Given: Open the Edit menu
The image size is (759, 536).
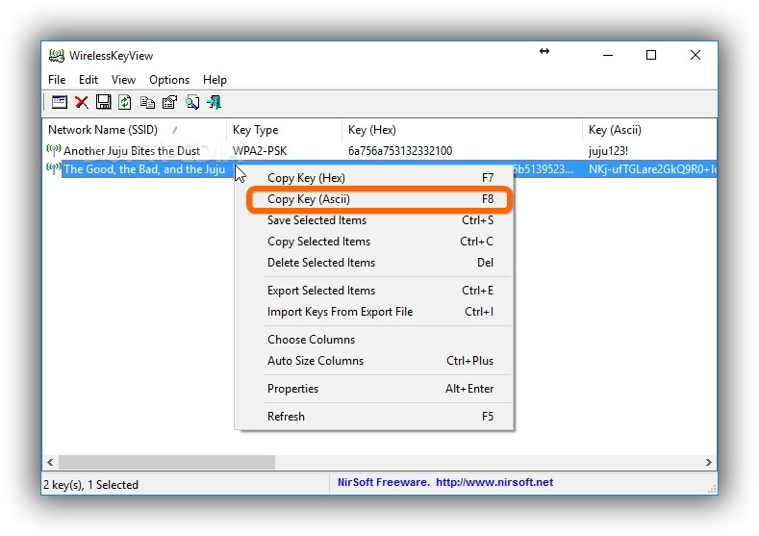Looking at the screenshot, I should (89, 80).
